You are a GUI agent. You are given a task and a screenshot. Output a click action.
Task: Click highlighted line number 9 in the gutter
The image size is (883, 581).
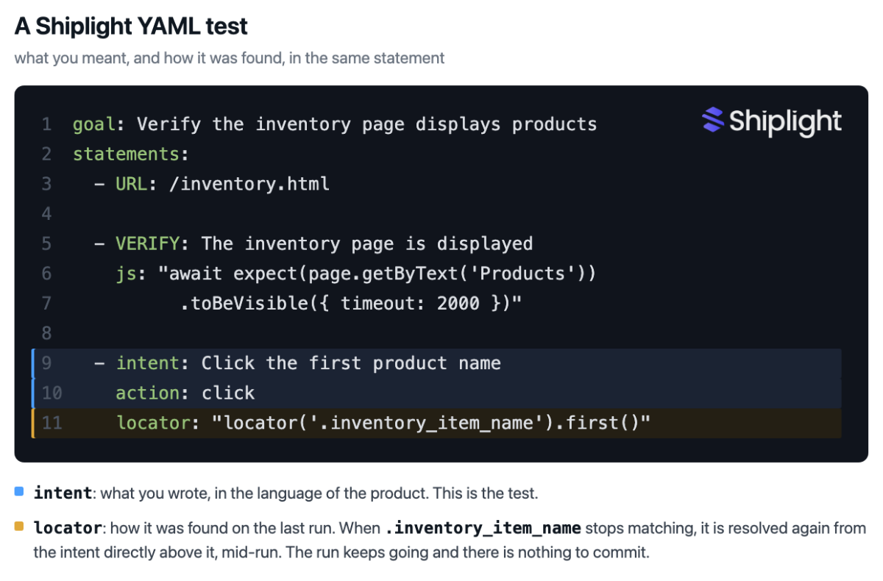tap(46, 363)
